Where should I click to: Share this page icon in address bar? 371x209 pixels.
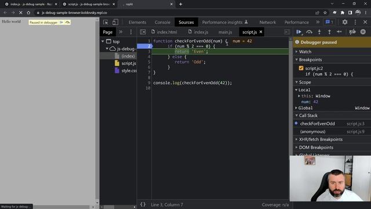coord(317,13)
